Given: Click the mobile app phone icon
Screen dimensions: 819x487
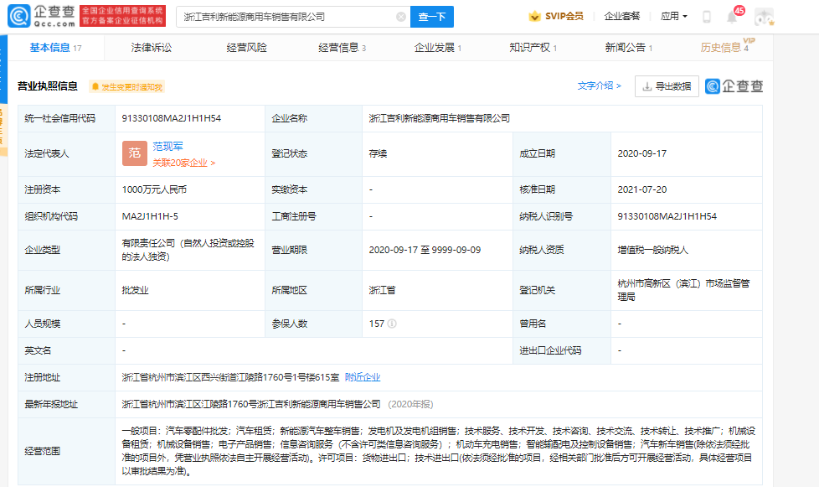Looking at the screenshot, I should (708, 15).
